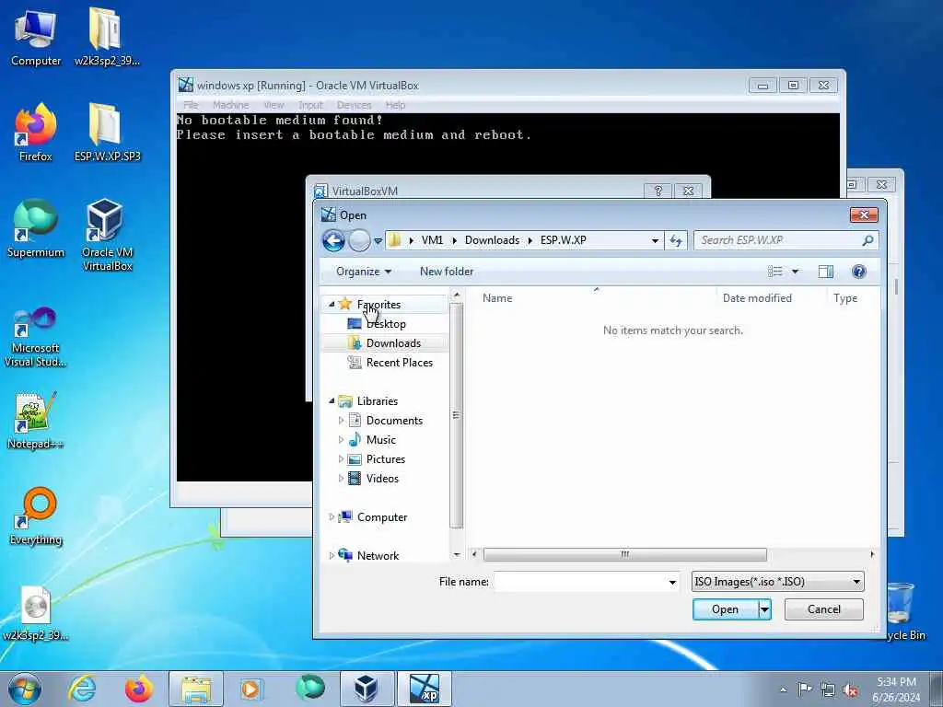Open the Everything desktop shortcut

click(36, 517)
